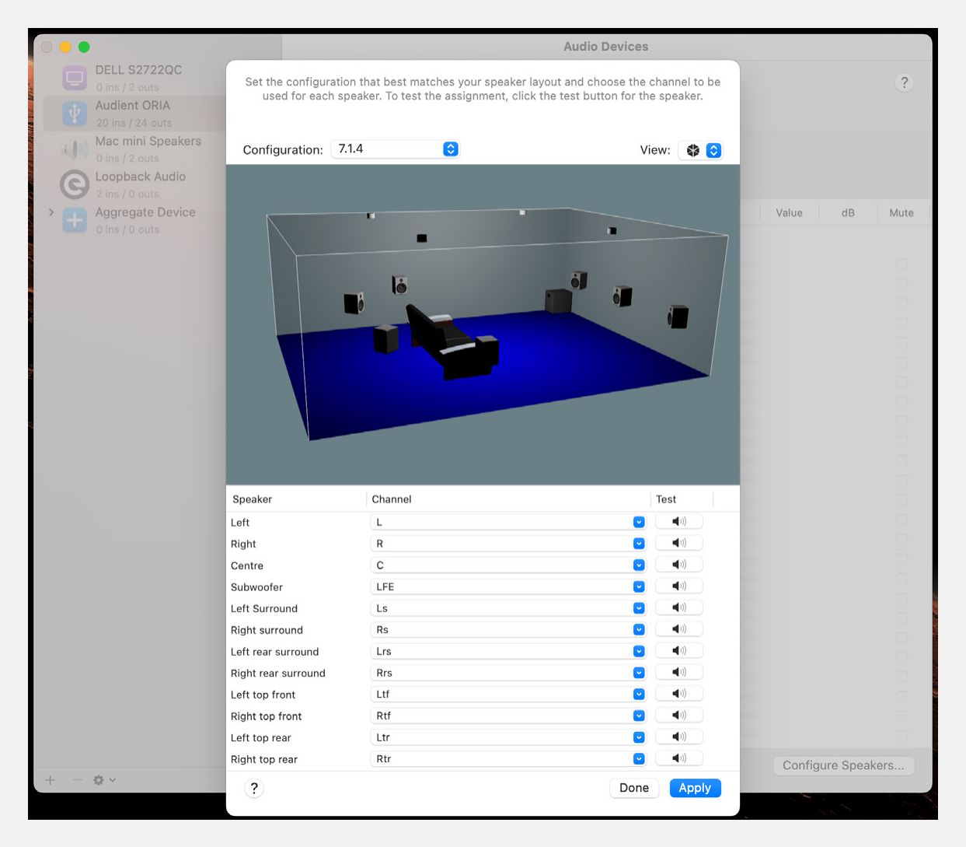This screenshot has height=847, width=966.
Task: Test the Left top rear speaker
Action: [x=678, y=737]
